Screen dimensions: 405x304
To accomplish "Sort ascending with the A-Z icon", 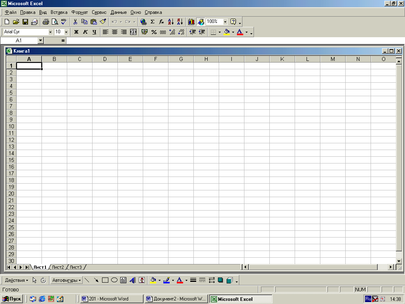I will click(x=171, y=22).
